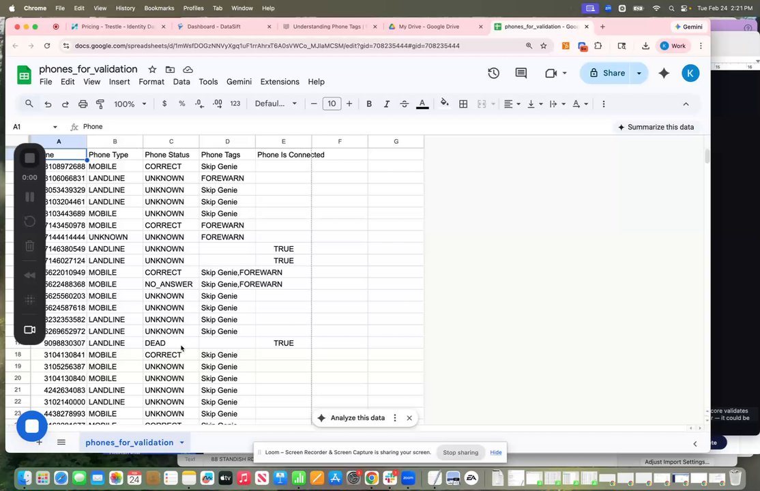This screenshot has width=760, height=491.
Task: Activate the paint format tool
Action: pyautogui.click(x=100, y=104)
